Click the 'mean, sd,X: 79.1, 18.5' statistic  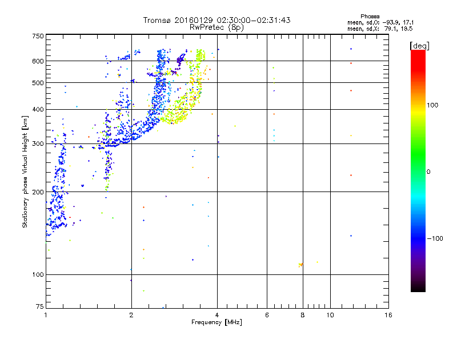380,29
